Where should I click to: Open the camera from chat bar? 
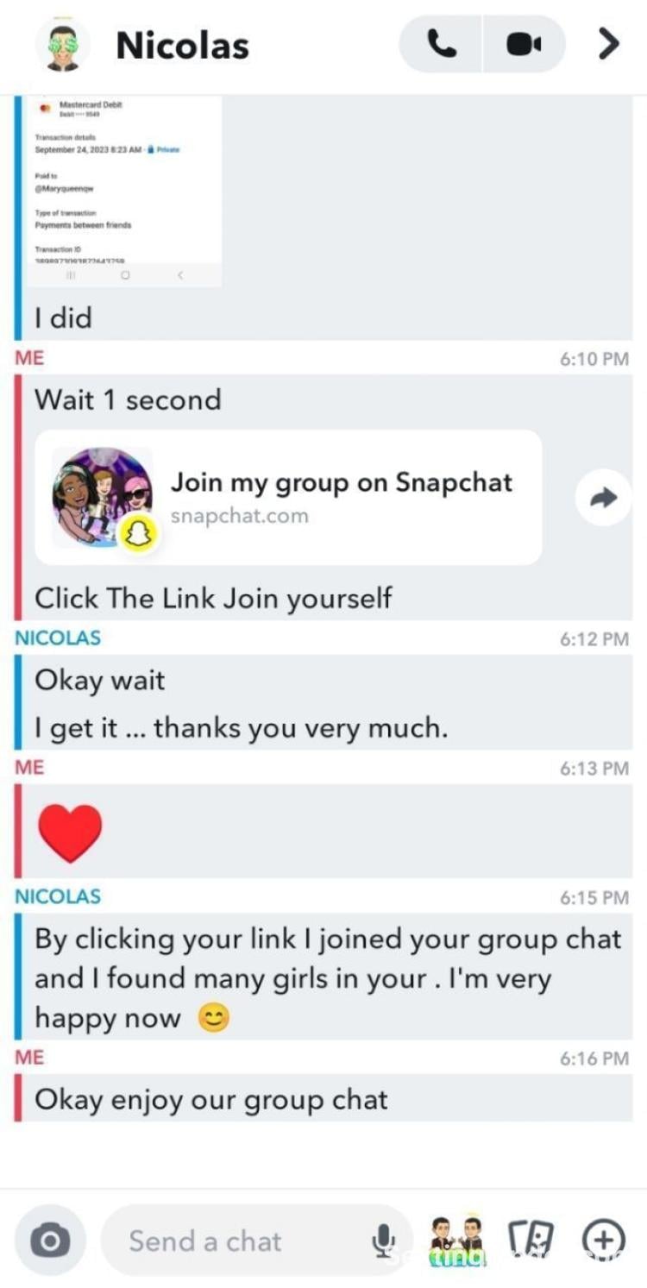[50, 1241]
